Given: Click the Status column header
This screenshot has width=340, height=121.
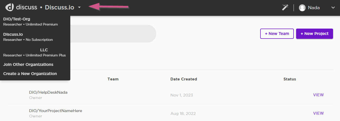Looking at the screenshot, I should [290, 79].
